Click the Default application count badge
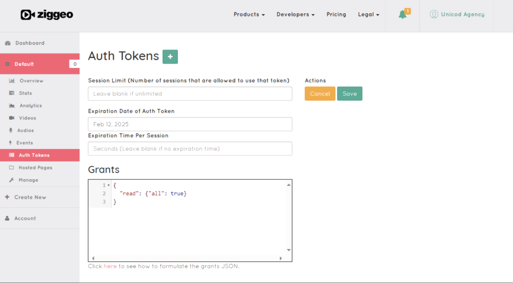Image resolution: width=513 pixels, height=283 pixels. point(74,64)
